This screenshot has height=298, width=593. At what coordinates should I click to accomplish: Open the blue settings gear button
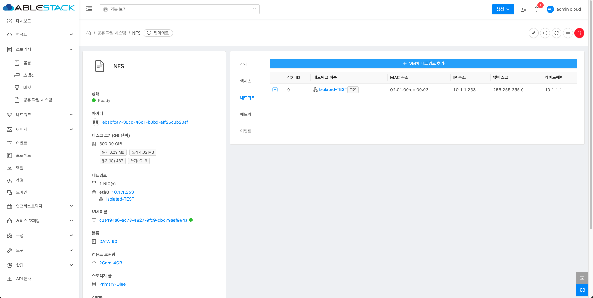pos(582,290)
